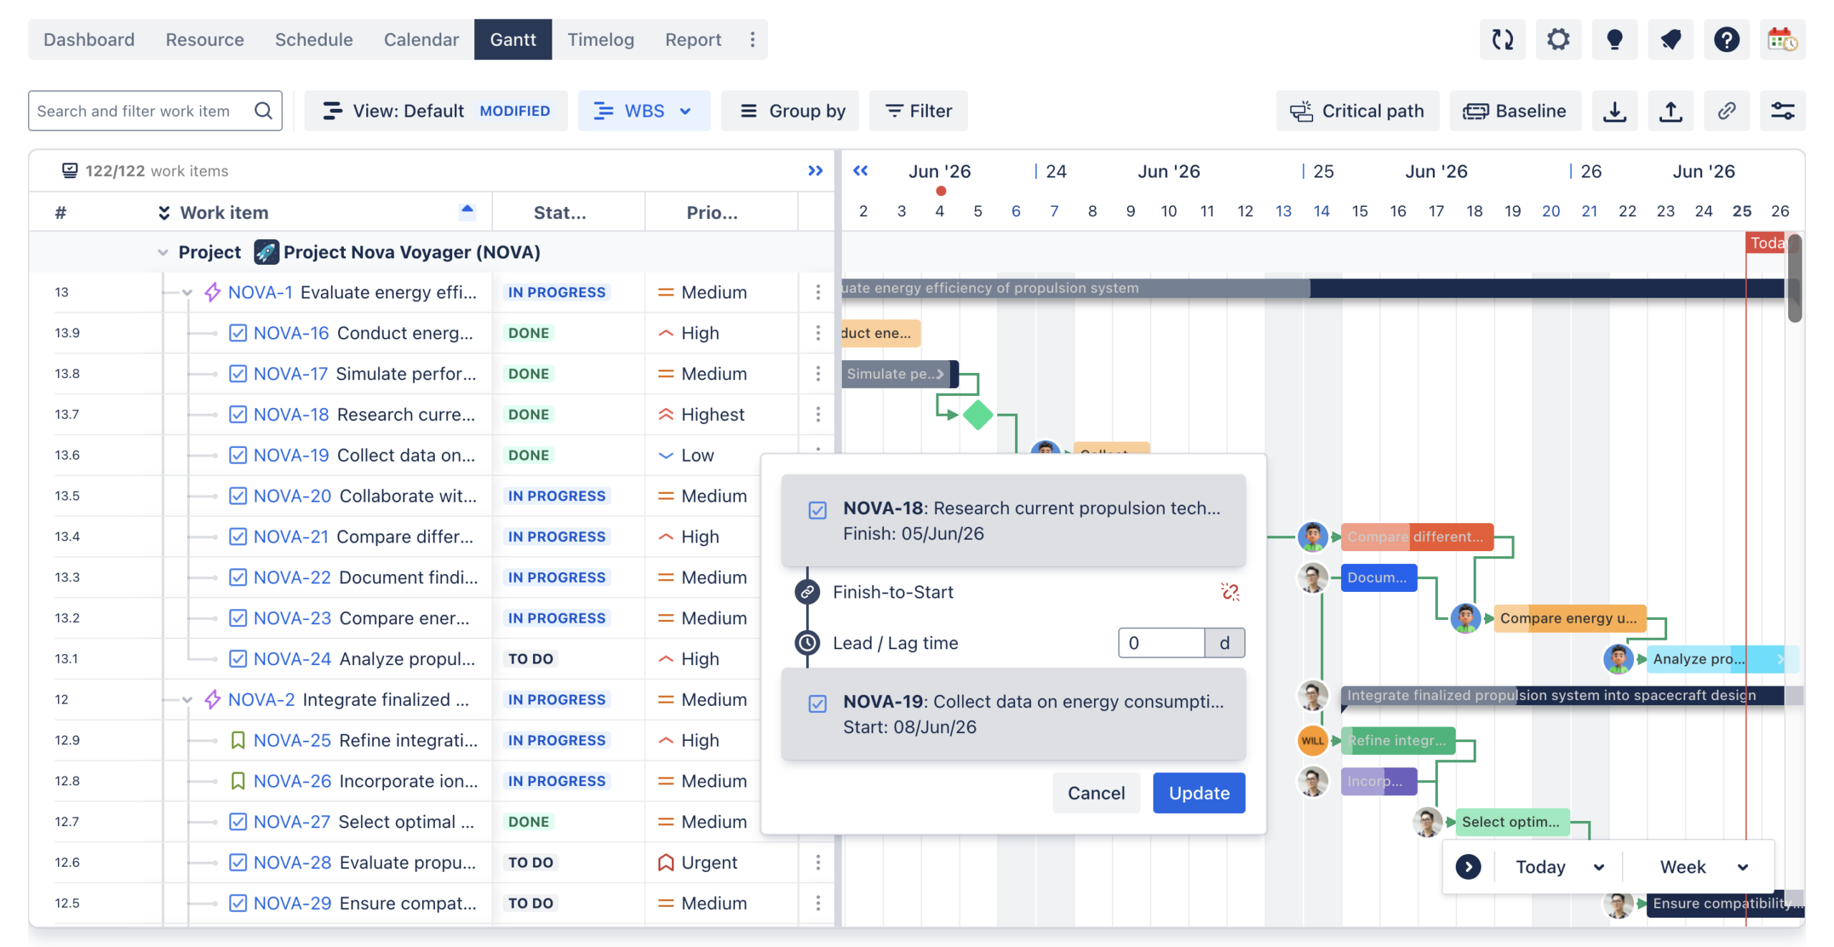Viewport: 1834px width, 947px height.
Task: Click the Nova Voyager rocket project icon
Action: (267, 252)
